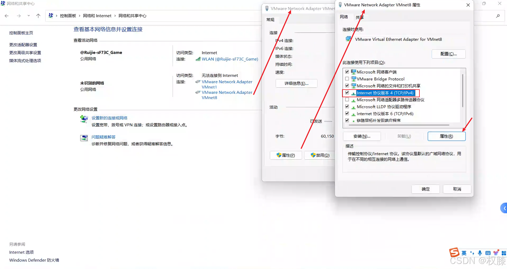Click the adapter icon beside VMnet8 link
507x269 pixels.
198,92
